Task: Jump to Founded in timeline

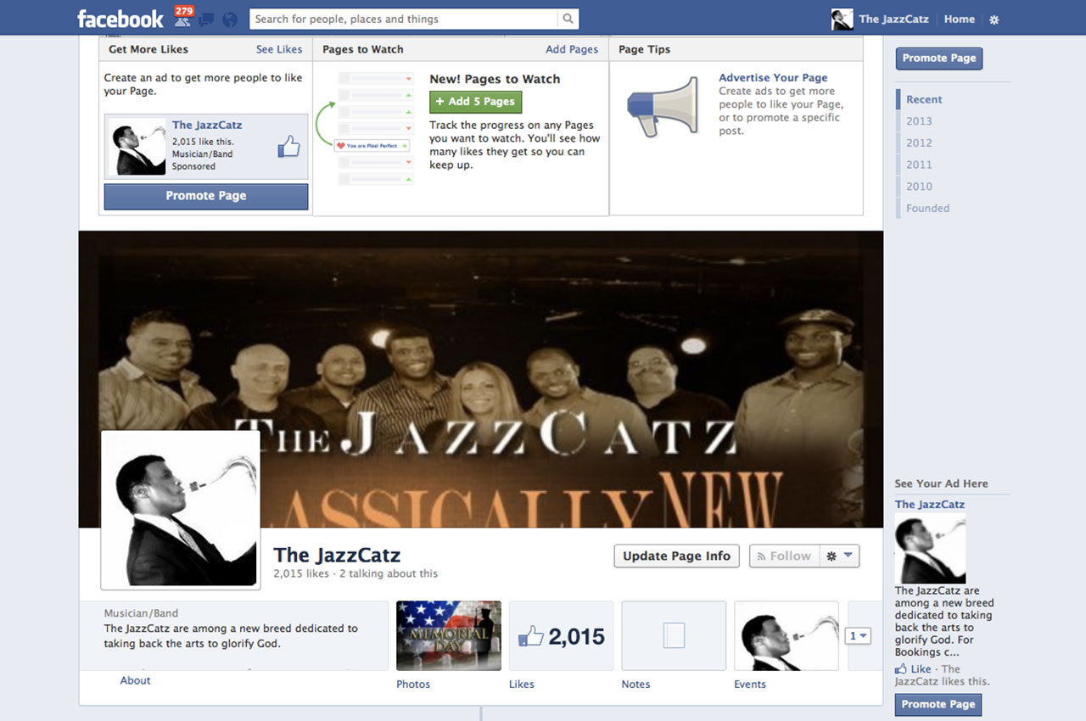Action: (927, 208)
